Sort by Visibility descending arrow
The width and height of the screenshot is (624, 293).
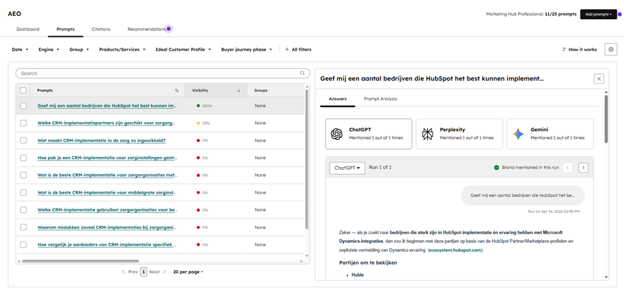point(239,90)
